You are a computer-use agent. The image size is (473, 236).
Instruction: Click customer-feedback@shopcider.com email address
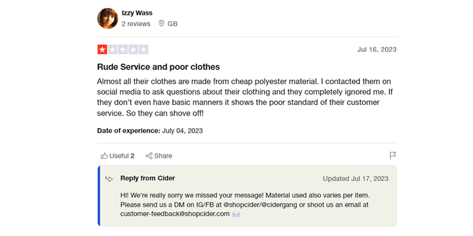click(x=174, y=214)
